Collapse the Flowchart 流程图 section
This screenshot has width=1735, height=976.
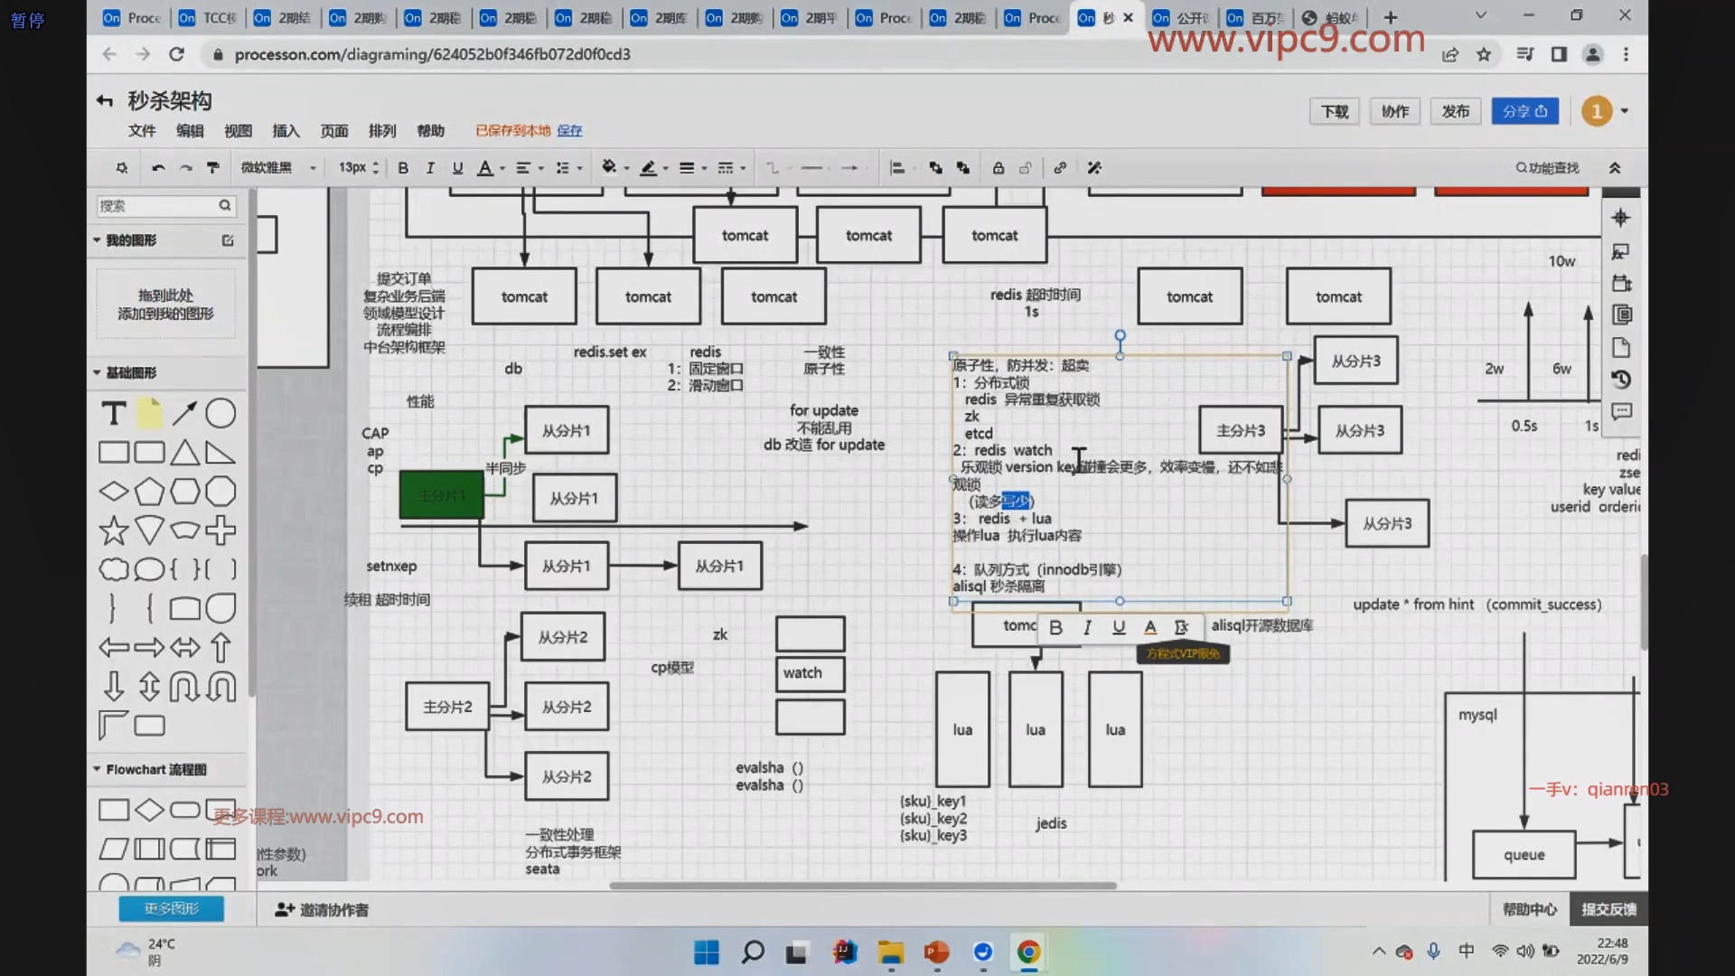tap(98, 769)
